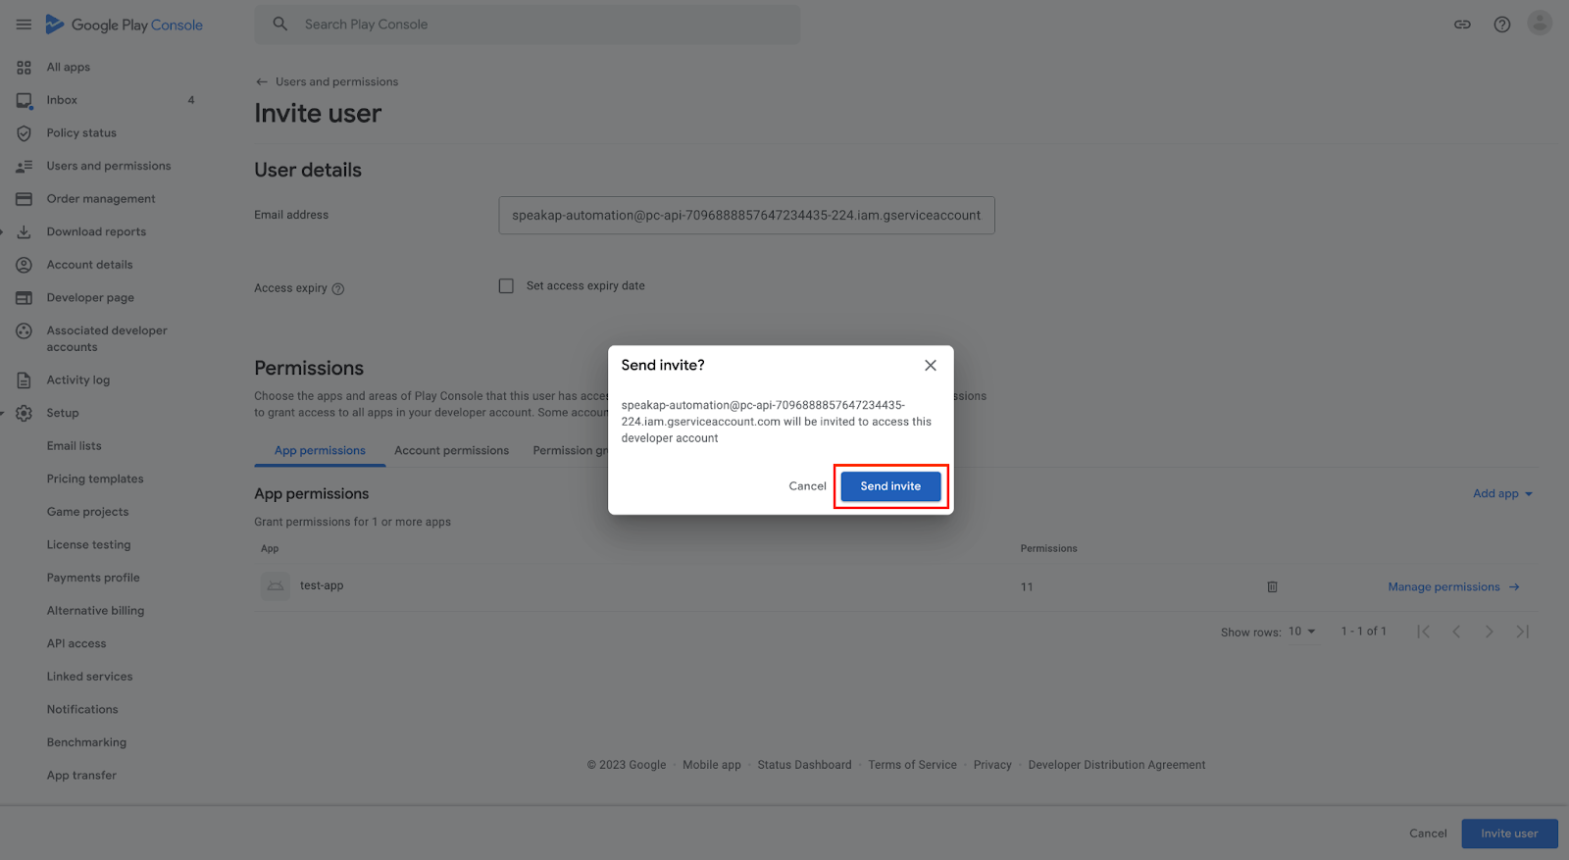Focus the Search Play Console field

pos(528,25)
